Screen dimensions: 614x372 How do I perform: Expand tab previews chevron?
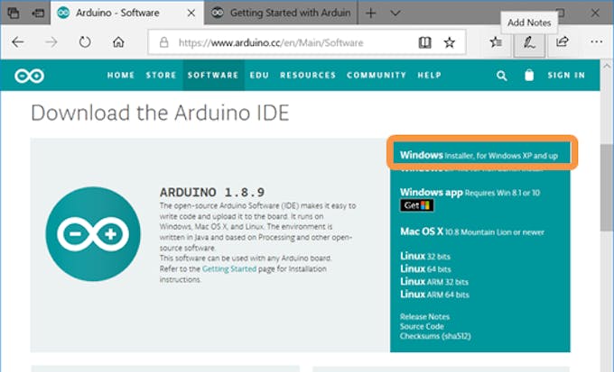tap(395, 14)
